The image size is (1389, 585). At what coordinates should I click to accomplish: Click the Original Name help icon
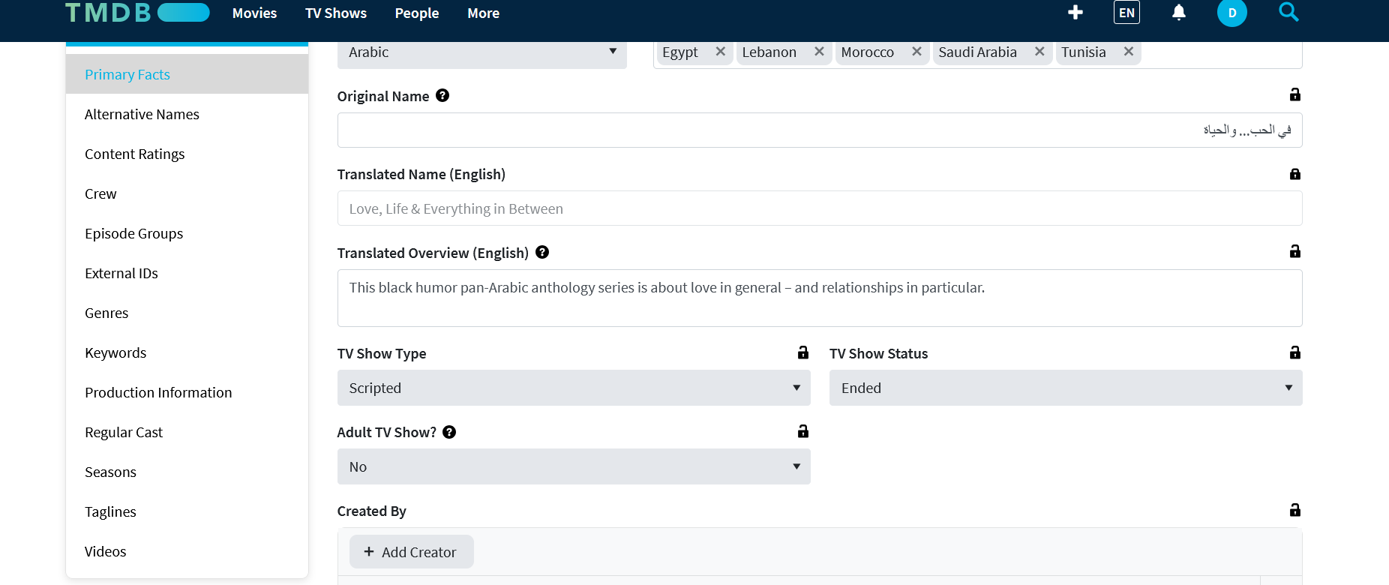(x=442, y=95)
